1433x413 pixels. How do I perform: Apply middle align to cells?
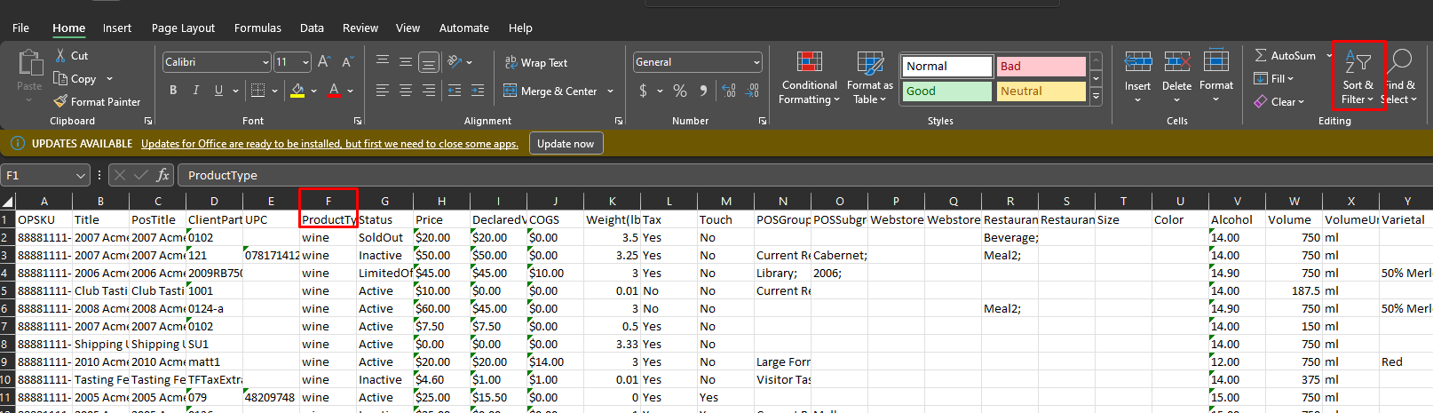tap(406, 61)
